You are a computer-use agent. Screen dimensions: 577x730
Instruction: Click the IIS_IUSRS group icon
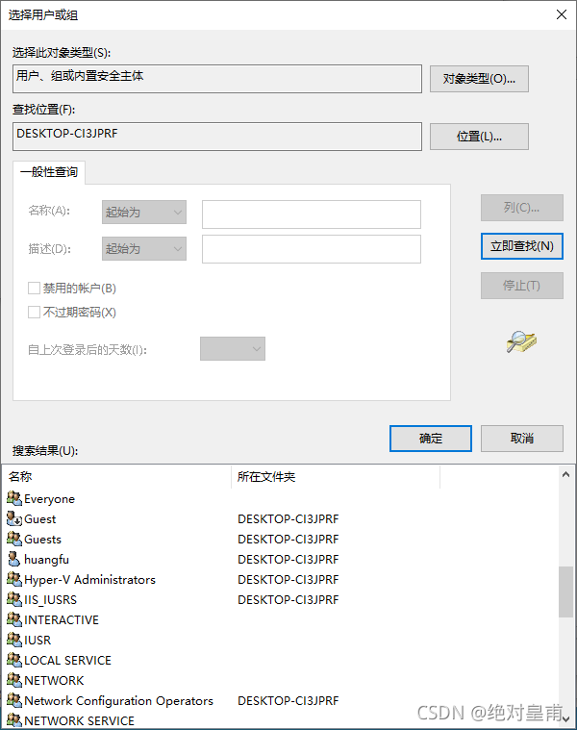pyautogui.click(x=14, y=599)
